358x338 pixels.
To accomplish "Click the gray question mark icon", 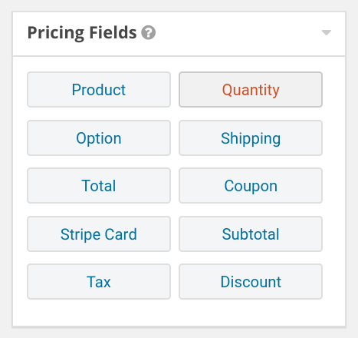I will pos(149,33).
